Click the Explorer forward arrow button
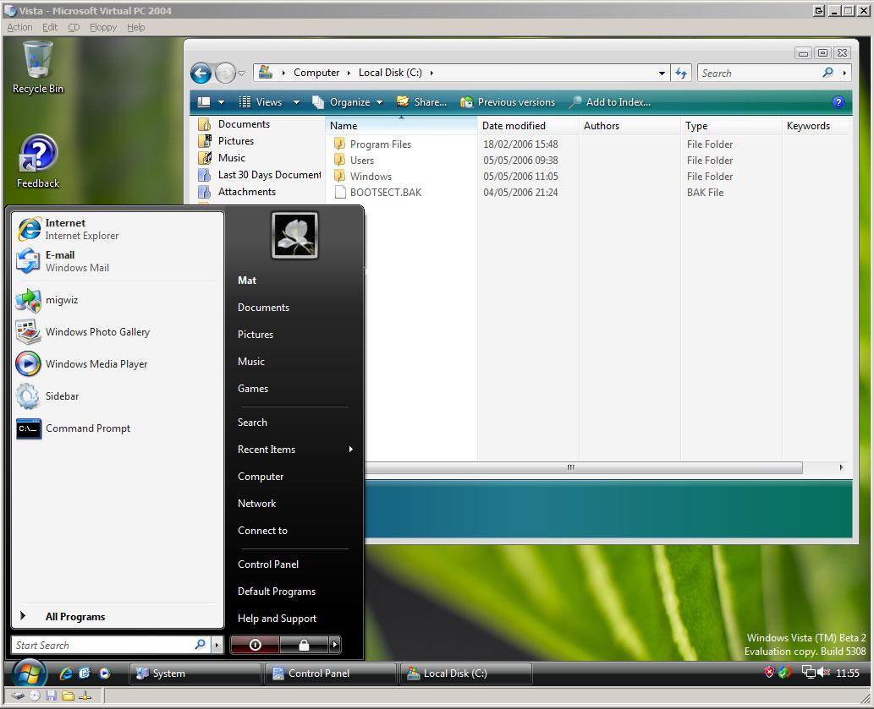This screenshot has width=874, height=709. coord(225,73)
